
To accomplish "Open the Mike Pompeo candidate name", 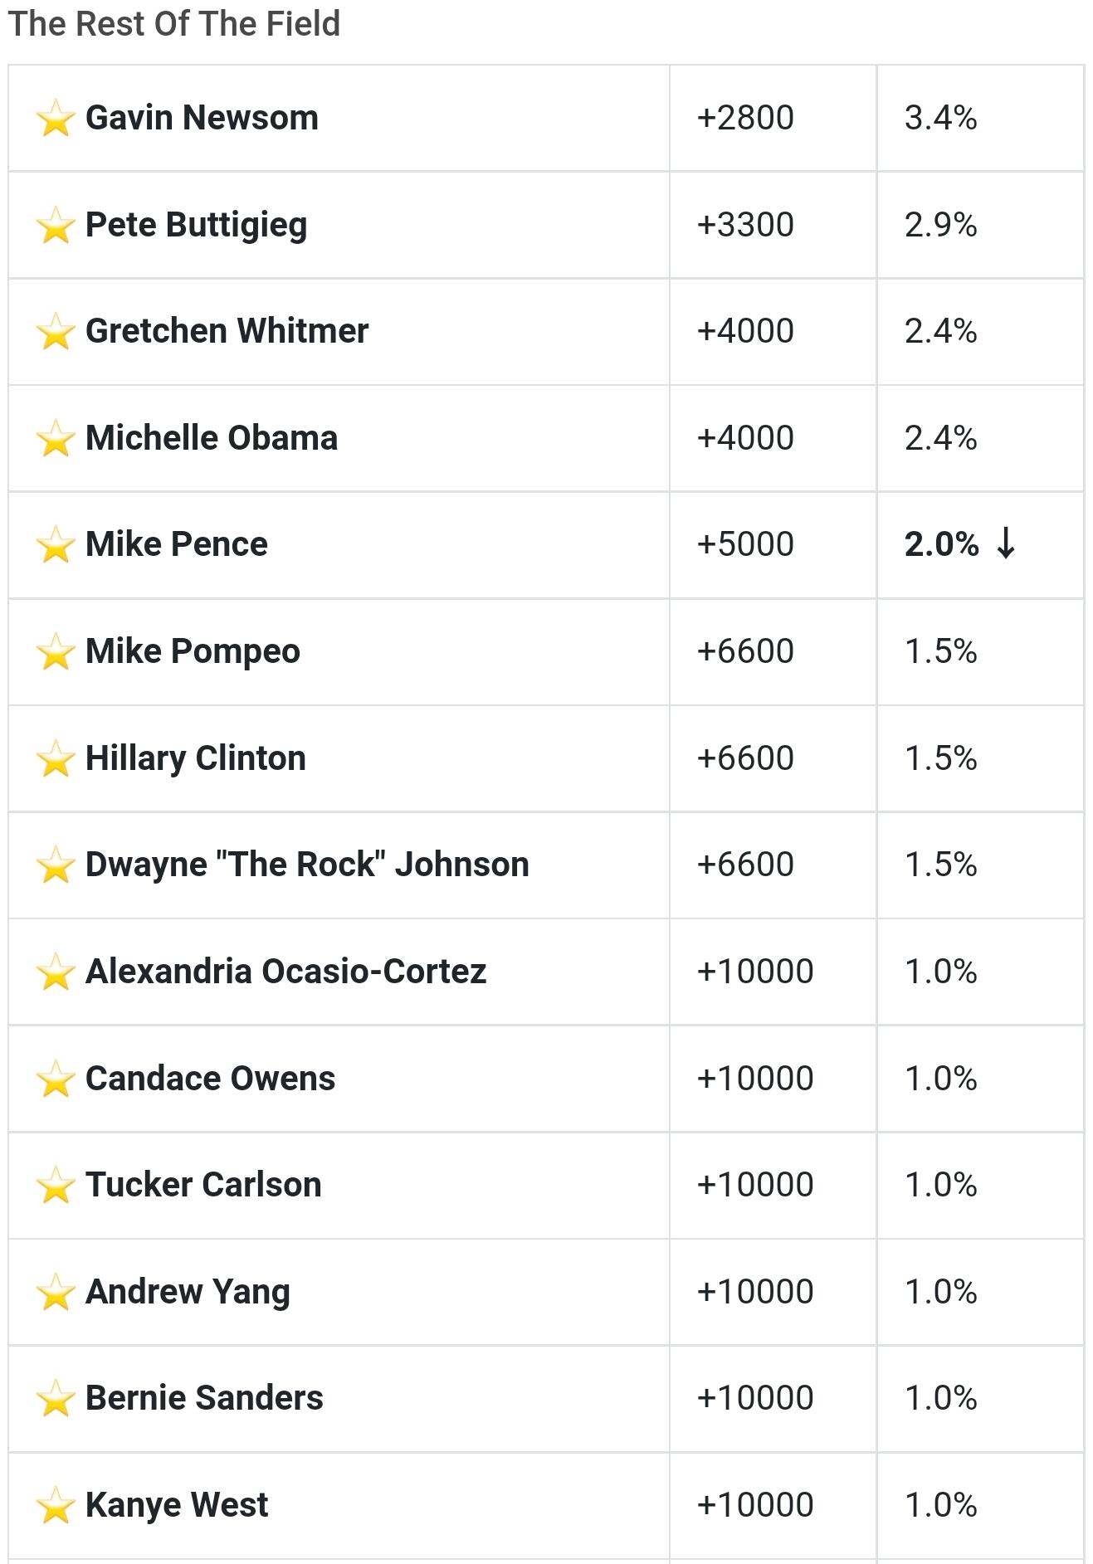I will point(193,651).
